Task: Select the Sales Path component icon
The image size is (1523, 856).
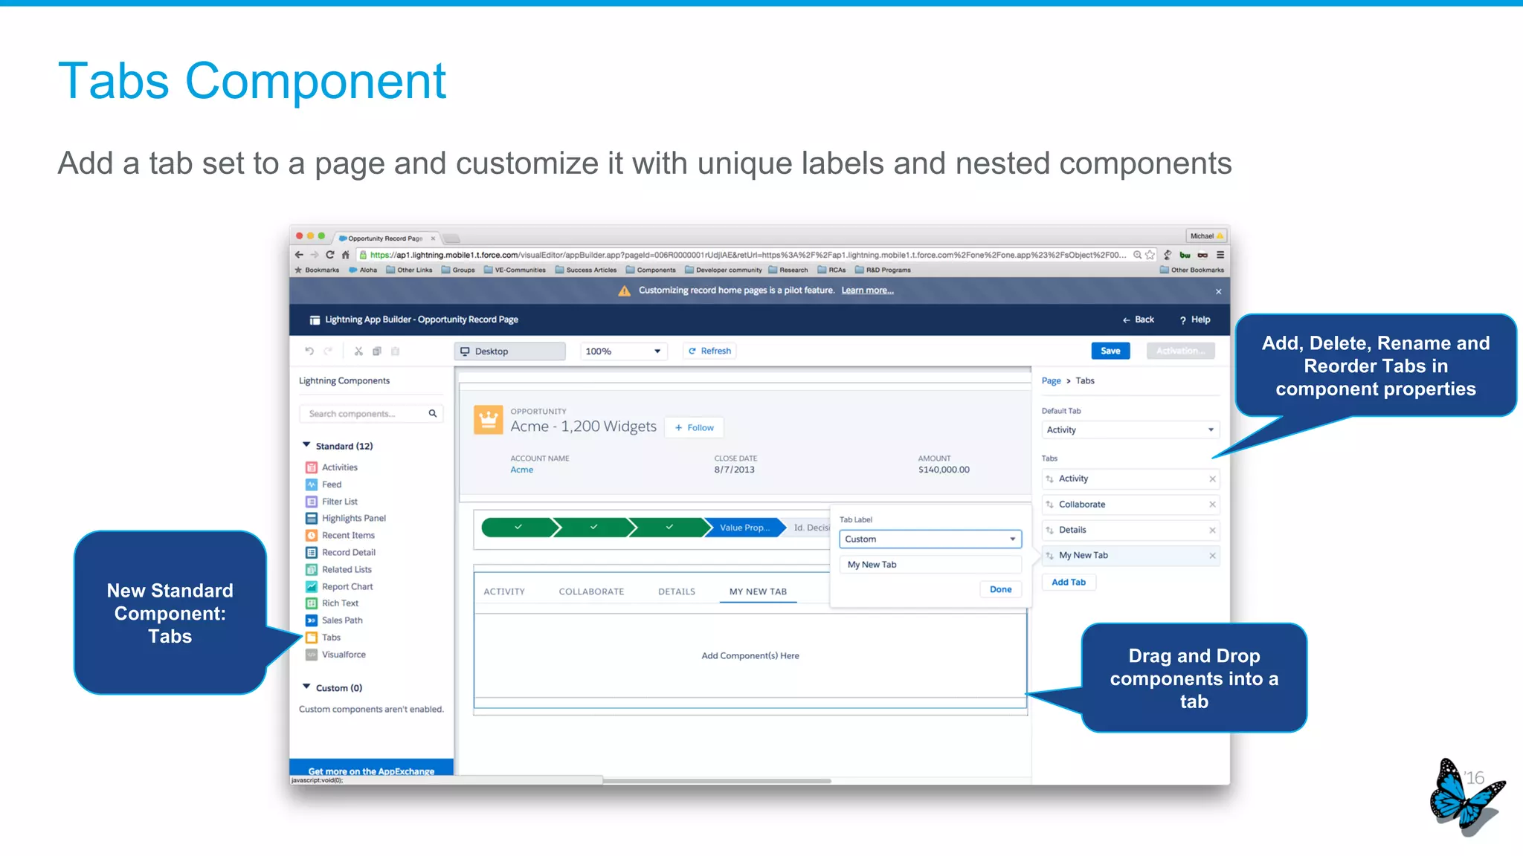Action: tap(312, 620)
